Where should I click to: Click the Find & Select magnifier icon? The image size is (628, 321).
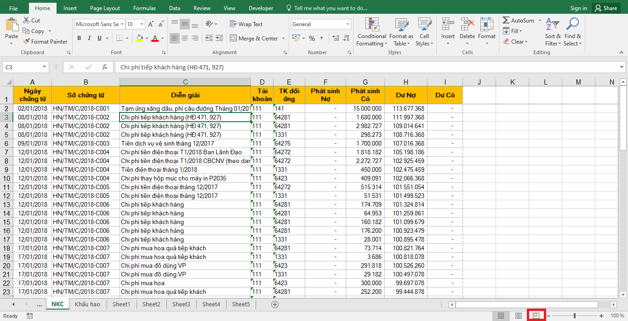tap(572, 25)
